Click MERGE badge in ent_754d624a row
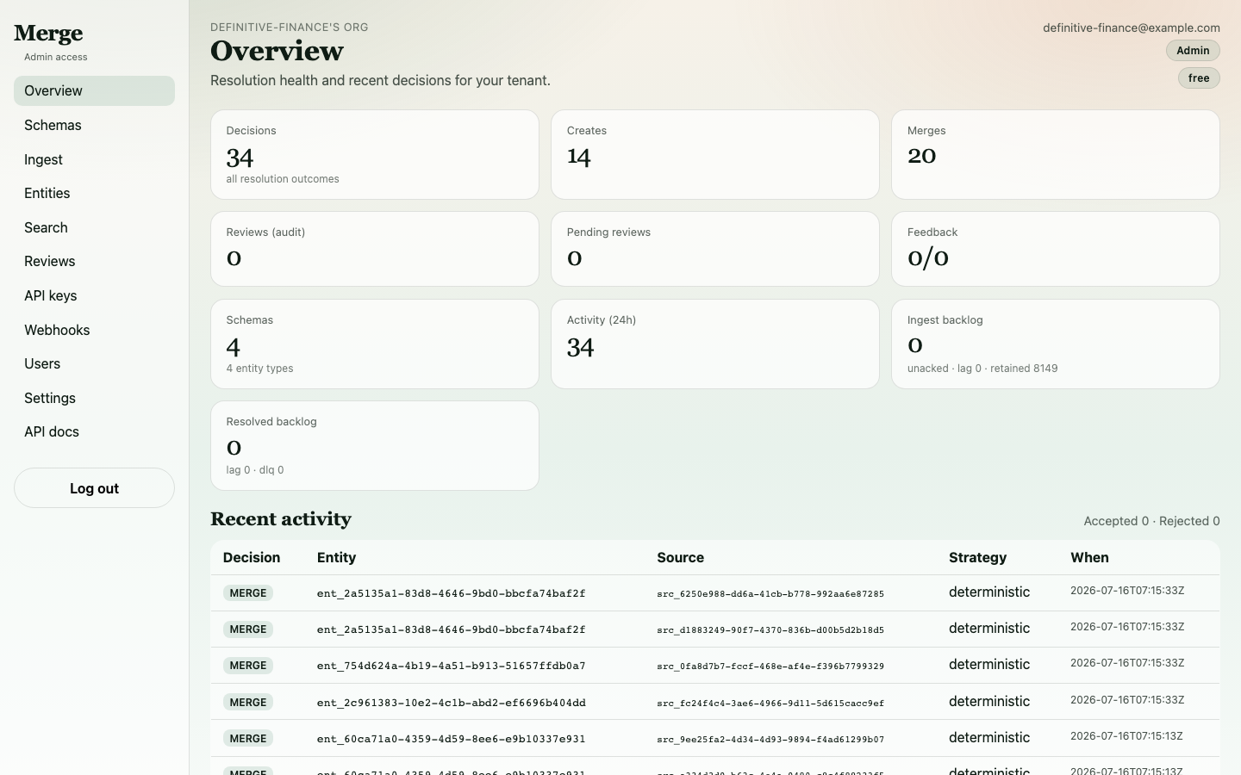1241x775 pixels. pos(248,666)
